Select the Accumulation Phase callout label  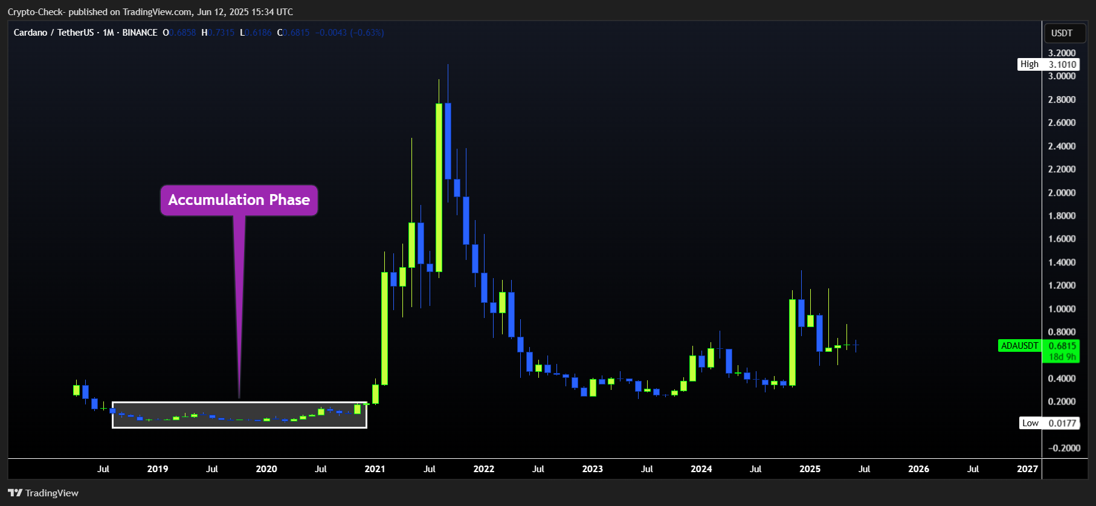coord(239,200)
